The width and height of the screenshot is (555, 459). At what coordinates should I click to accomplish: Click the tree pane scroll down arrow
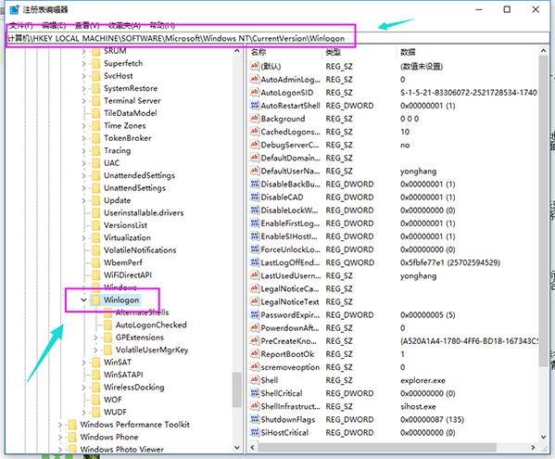[x=237, y=448]
